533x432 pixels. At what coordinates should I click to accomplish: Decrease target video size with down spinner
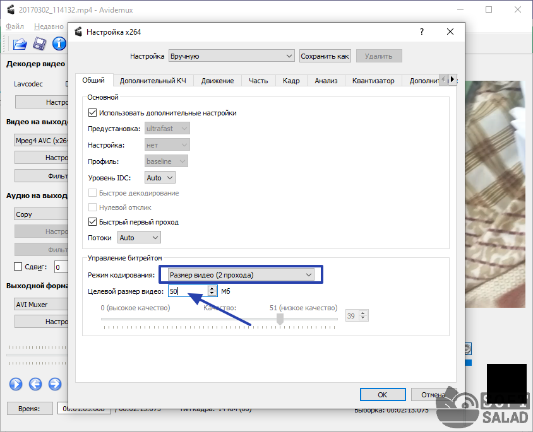[212, 293]
